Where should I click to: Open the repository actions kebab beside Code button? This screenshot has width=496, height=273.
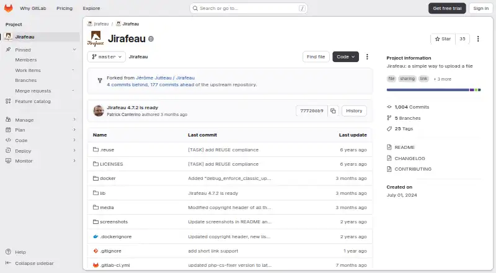coord(367,56)
